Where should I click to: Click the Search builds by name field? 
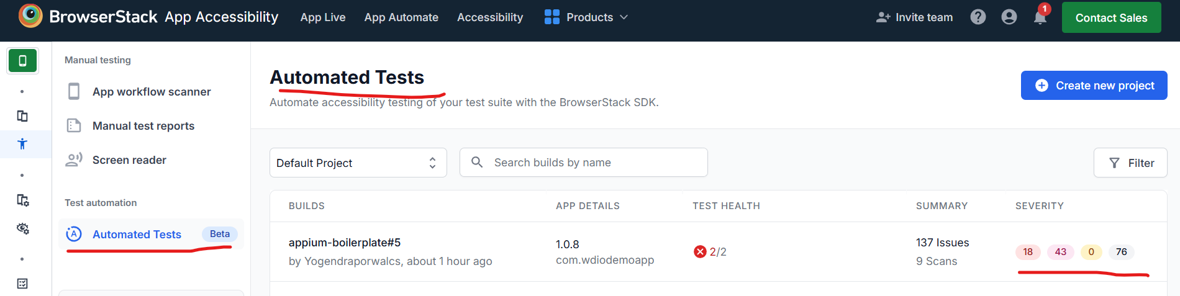click(583, 163)
